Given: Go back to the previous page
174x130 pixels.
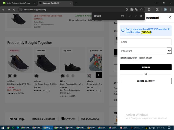Looking at the screenshot, I should coord(4,10).
